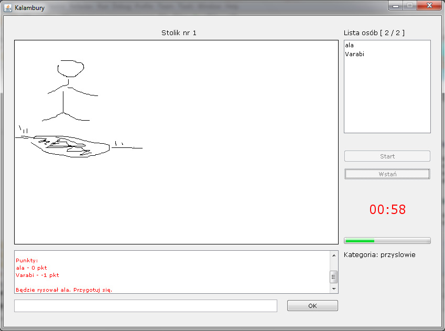The width and height of the screenshot is (445, 331).
Task: Select player ala in the player list
Action: coord(350,46)
